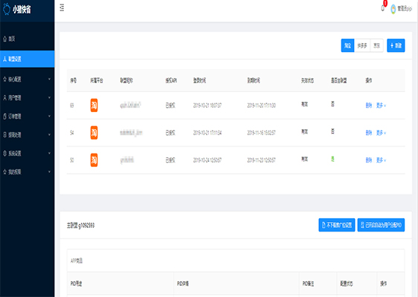Collapse sidebar with the menu fold icon
This screenshot has width=418, height=297.
point(62,8)
